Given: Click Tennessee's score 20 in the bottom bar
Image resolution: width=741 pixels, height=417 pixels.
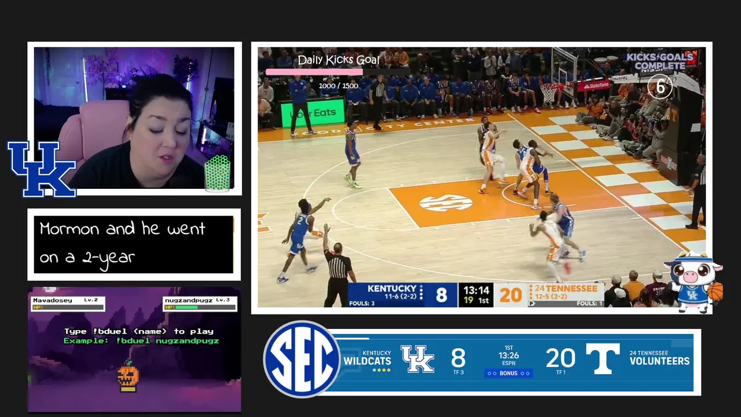Looking at the screenshot, I should pyautogui.click(x=560, y=359).
